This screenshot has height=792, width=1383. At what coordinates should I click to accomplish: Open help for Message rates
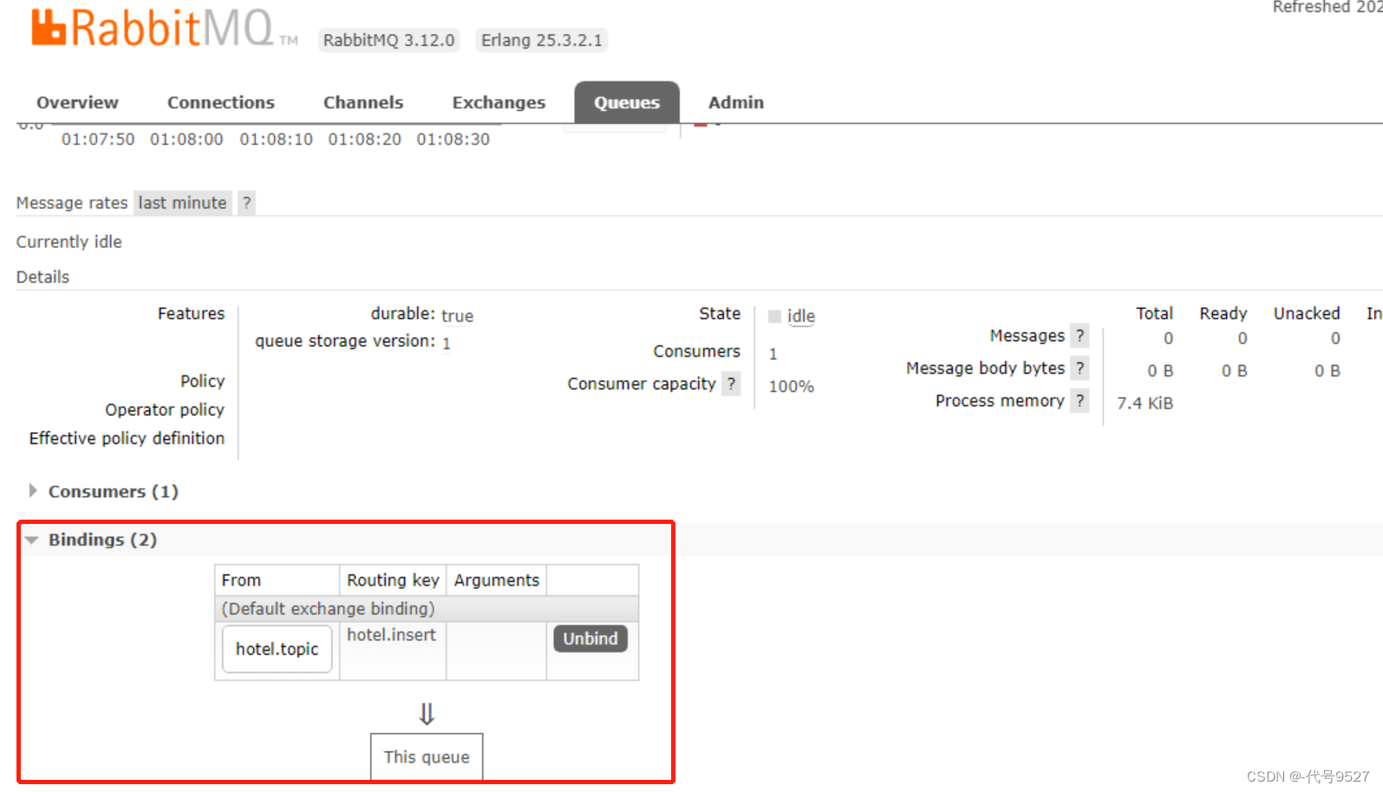[247, 203]
